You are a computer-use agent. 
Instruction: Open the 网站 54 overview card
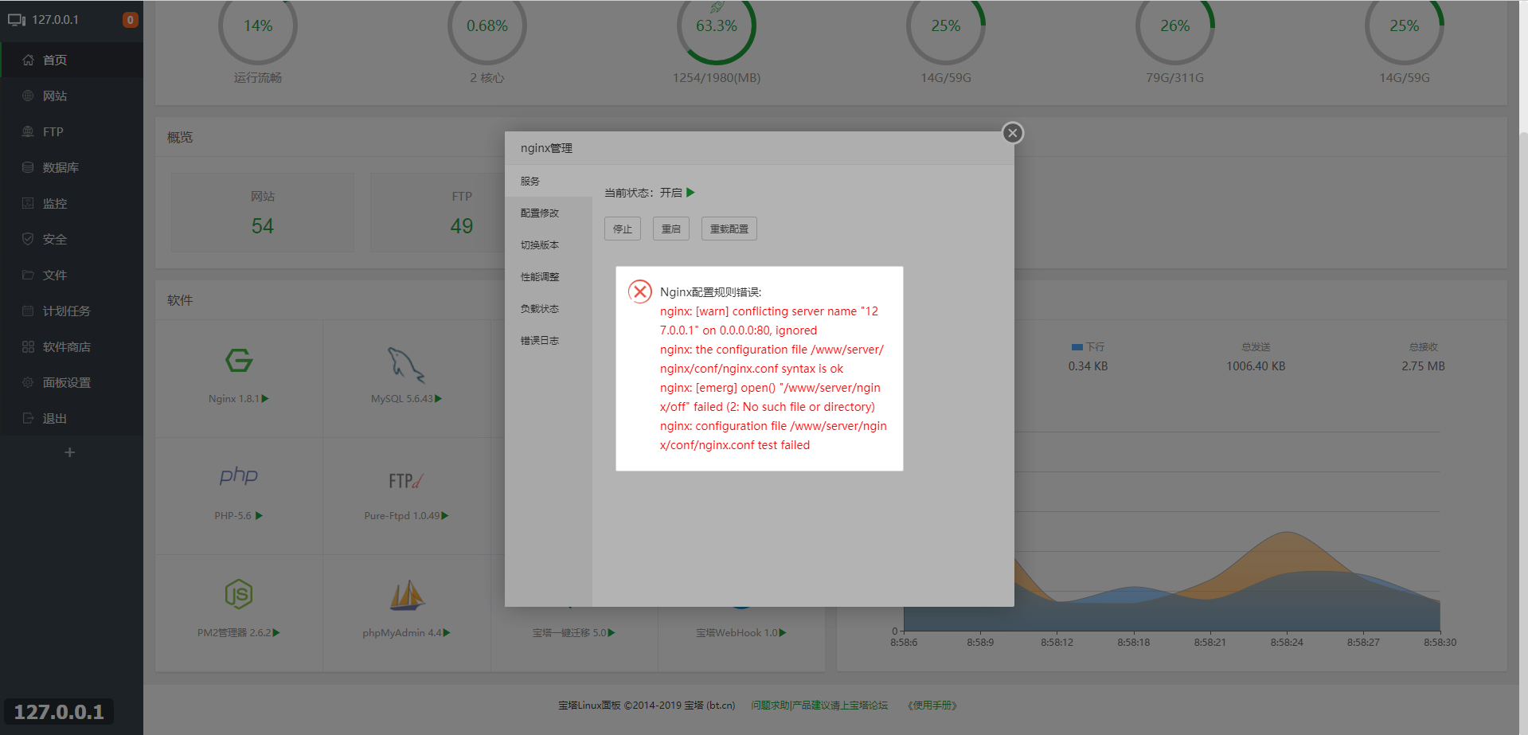click(x=261, y=212)
